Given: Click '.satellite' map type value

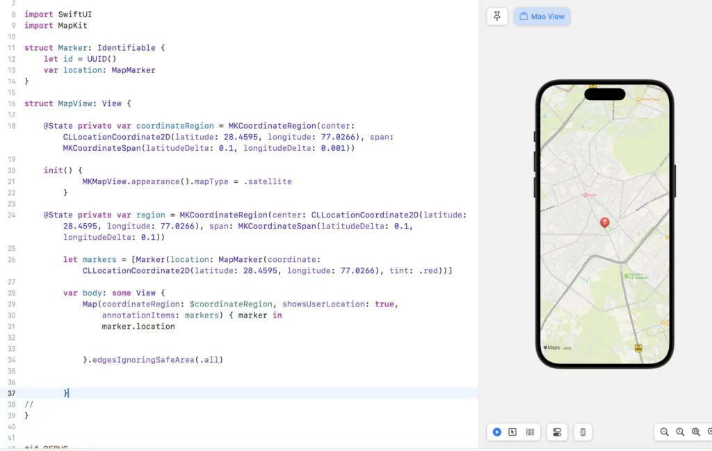Looking at the screenshot, I should (x=268, y=181).
